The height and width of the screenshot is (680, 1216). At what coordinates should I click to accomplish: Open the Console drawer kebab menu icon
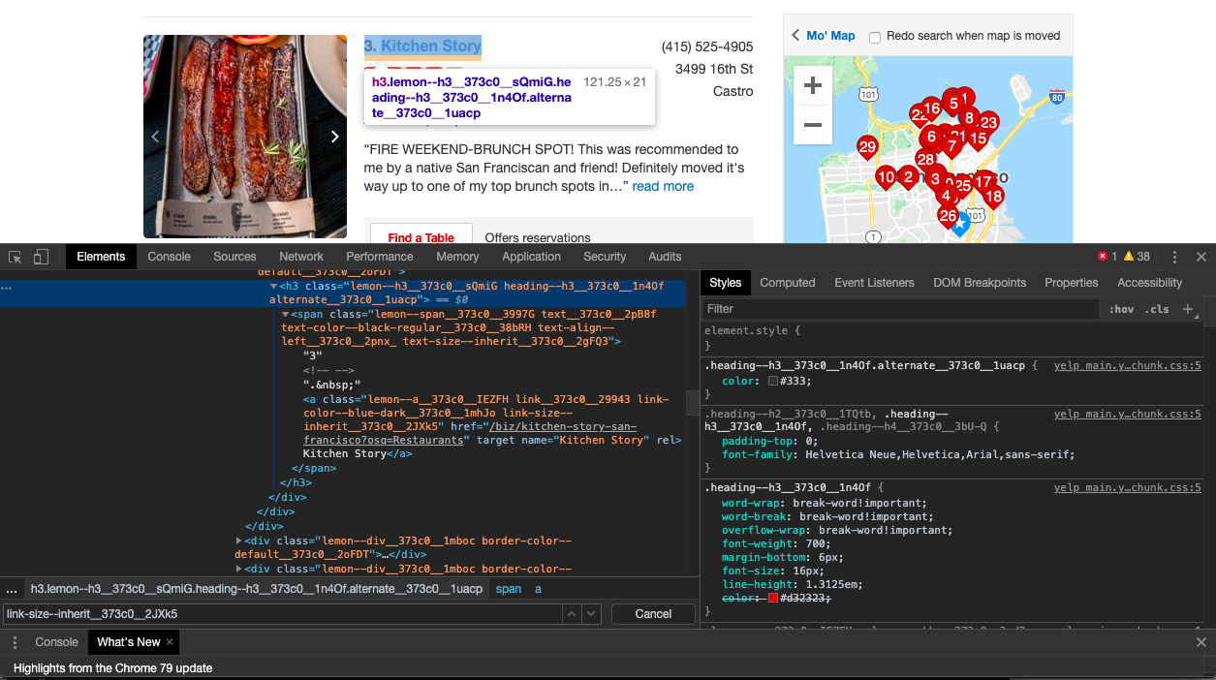(15, 641)
